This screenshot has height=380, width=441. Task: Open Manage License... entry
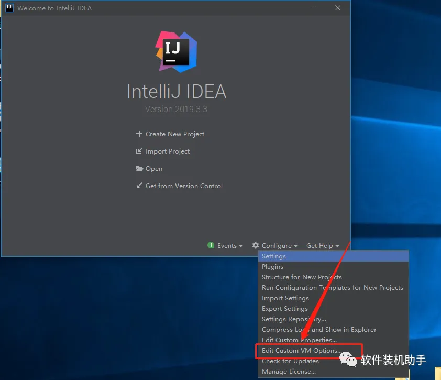333,371
